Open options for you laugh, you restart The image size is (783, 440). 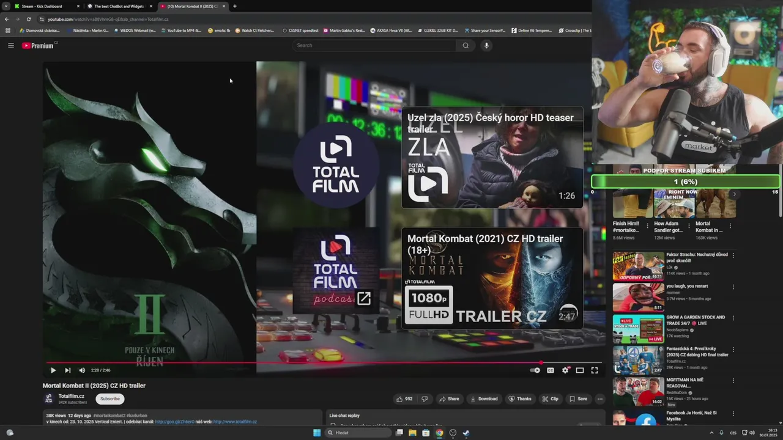click(733, 287)
